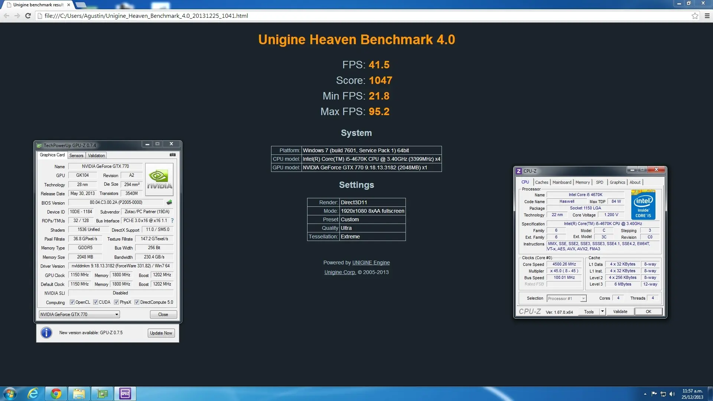The width and height of the screenshot is (713, 401).
Task: Click Update Now for GPU-Z 0.7.5
Action: click(161, 333)
